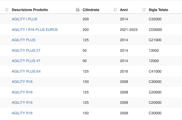Image resolution: width=182 pixels, height=120 pixels.
Task: Click the Sigla Telaio sort icon
Action: tap(144, 10)
